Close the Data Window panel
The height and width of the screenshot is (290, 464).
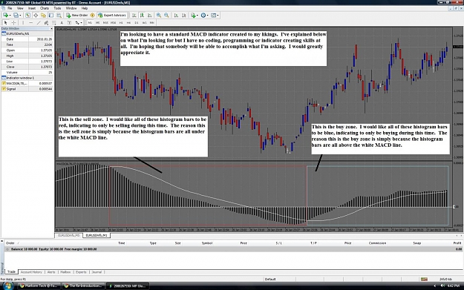51,29
